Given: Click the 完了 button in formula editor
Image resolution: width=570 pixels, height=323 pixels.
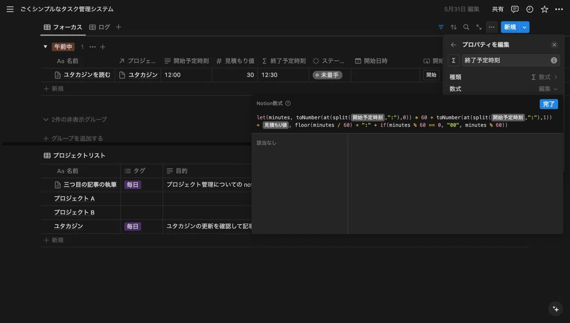Looking at the screenshot, I should coord(549,104).
